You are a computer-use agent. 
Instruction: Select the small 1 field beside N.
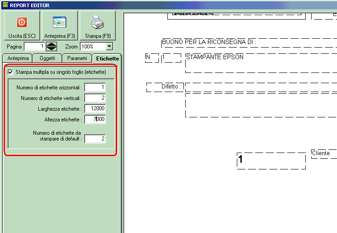tap(171, 58)
